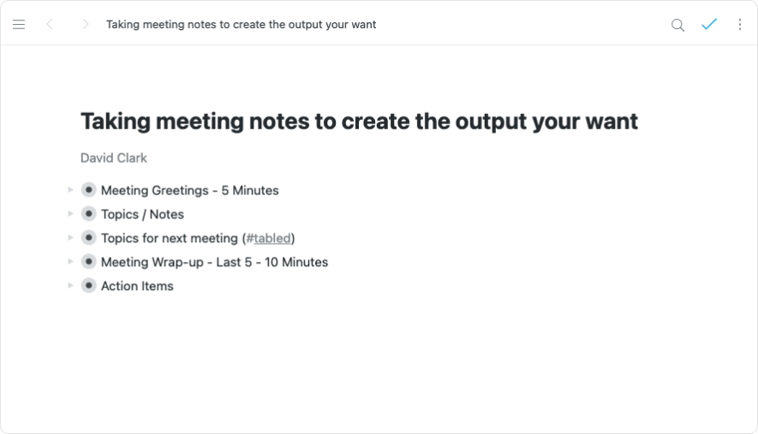
Task: Open the sidebar hamburger menu
Action: pyautogui.click(x=19, y=25)
